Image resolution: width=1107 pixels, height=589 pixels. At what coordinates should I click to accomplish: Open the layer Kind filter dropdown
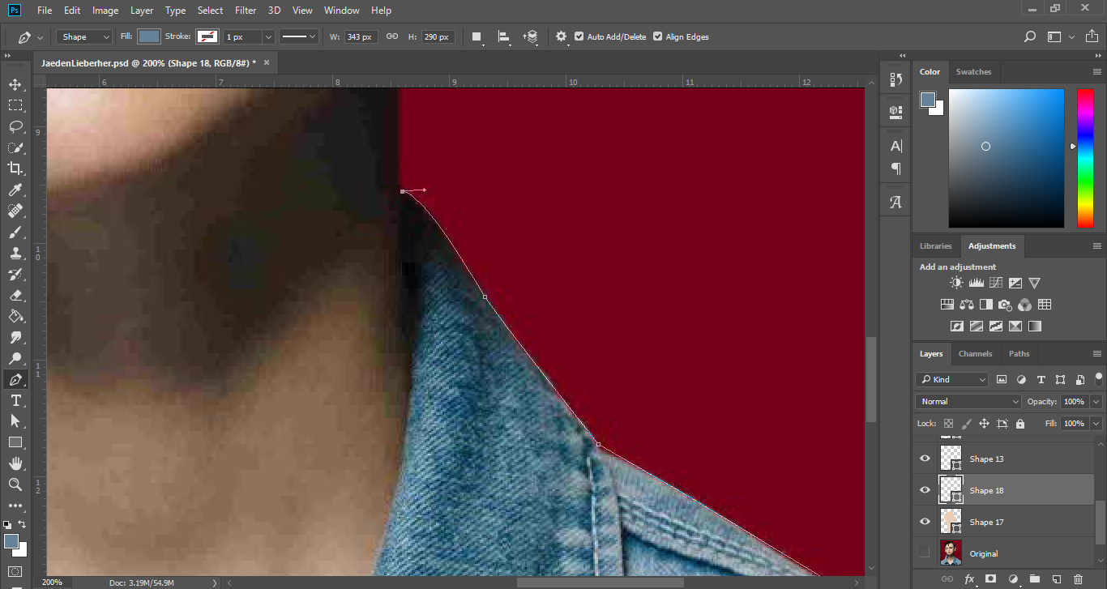click(x=951, y=379)
